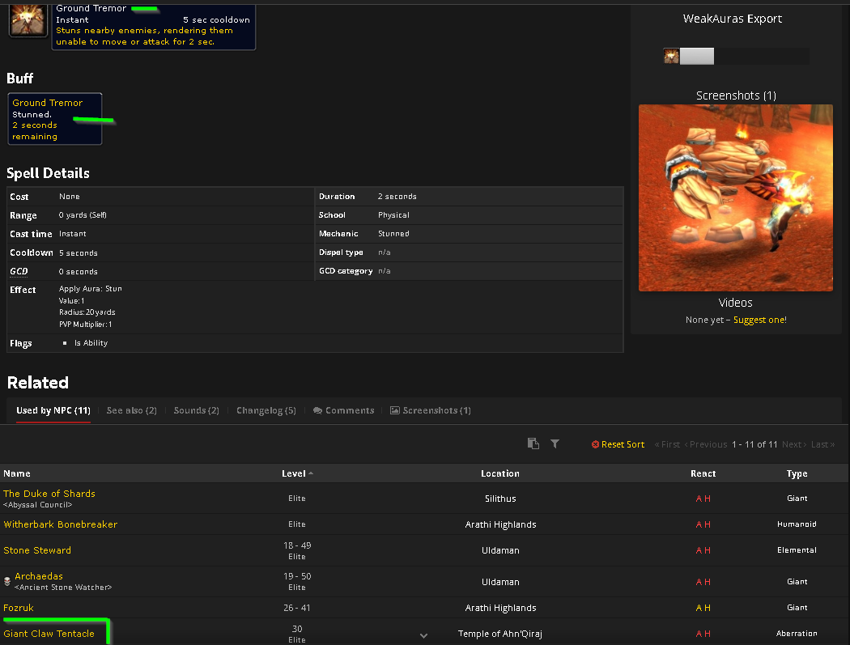Select the small WeakAuras aura icon
Image resolution: width=850 pixels, height=645 pixels.
click(672, 56)
